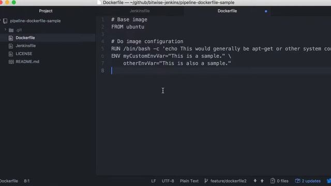The height and width of the screenshot is (186, 331).
Task: Switch to the Jenkinsfile tab
Action: [140, 11]
